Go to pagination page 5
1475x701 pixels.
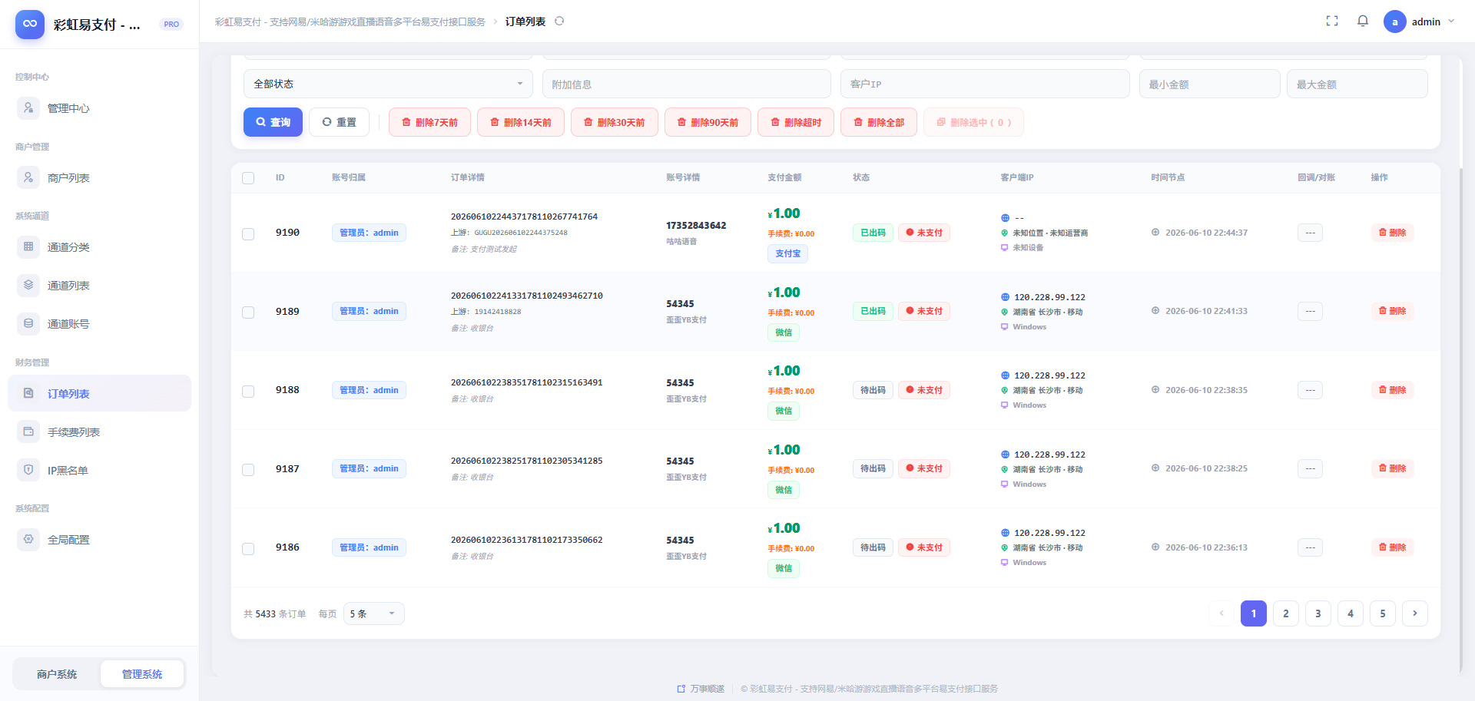[x=1383, y=613]
